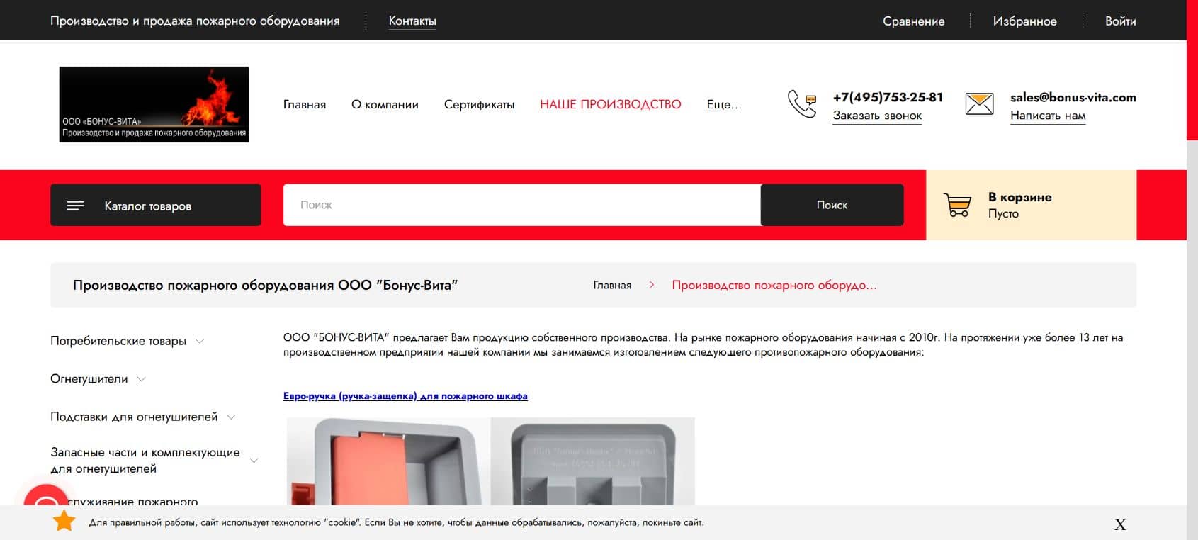Click Главная in breadcrumbs

612,285
